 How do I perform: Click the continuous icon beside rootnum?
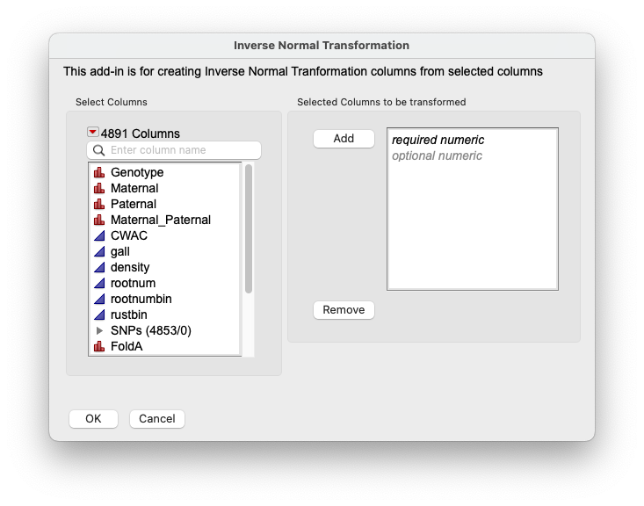[x=99, y=283]
